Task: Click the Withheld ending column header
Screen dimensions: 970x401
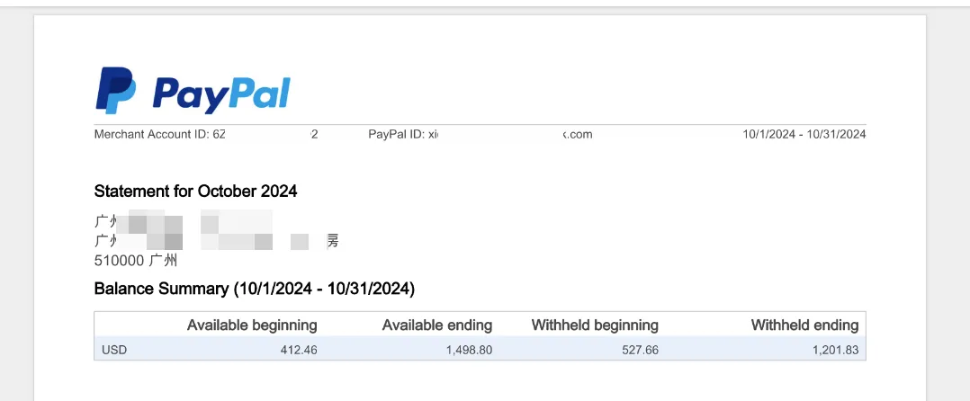Action: (x=804, y=325)
